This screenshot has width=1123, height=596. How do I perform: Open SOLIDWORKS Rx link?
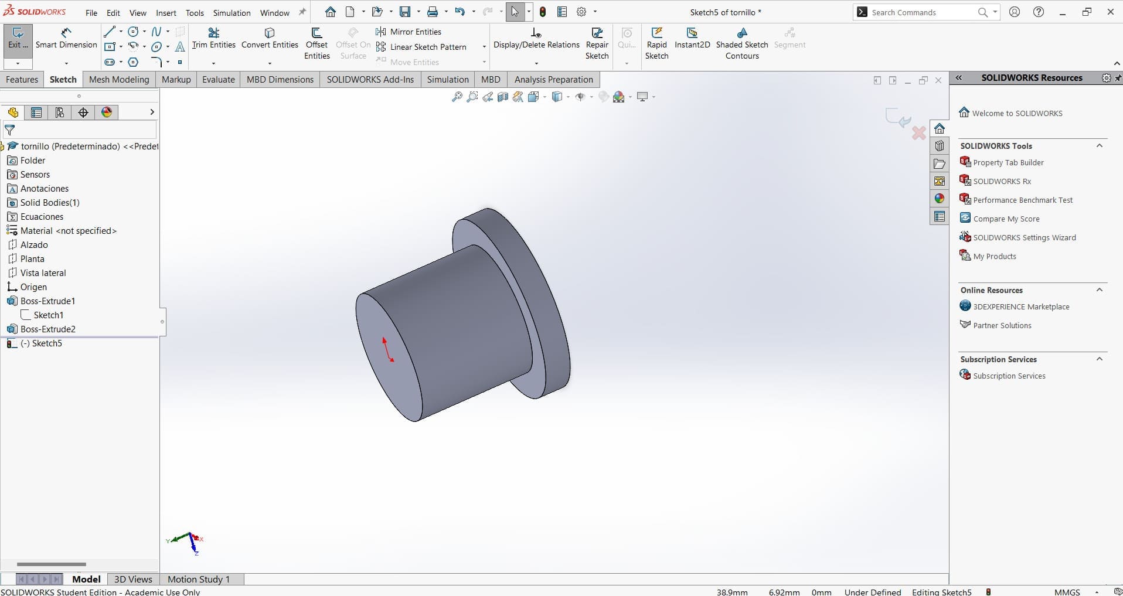point(1002,181)
